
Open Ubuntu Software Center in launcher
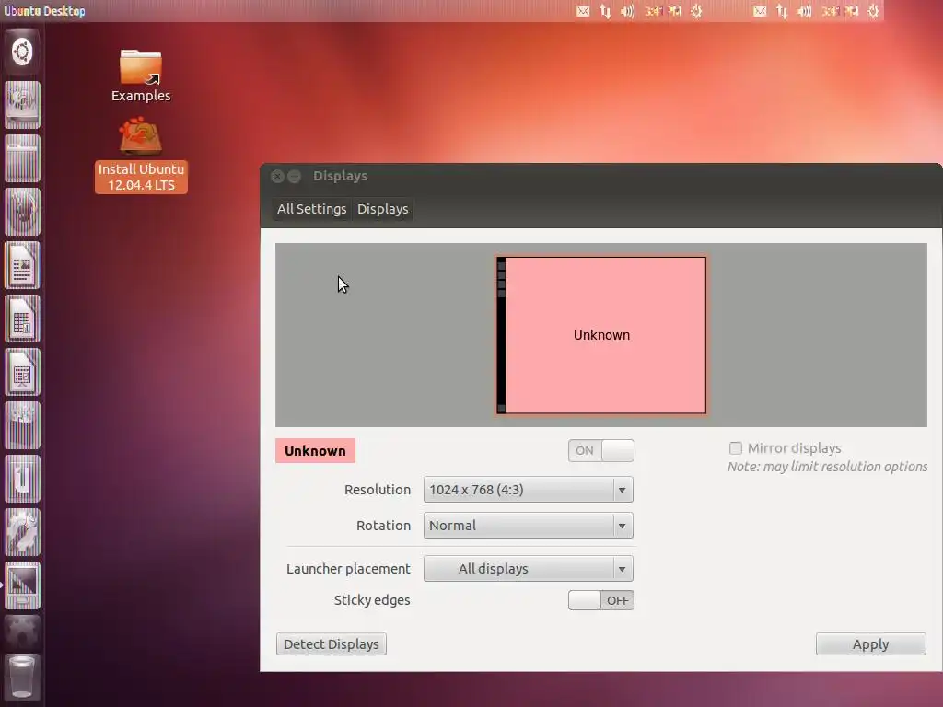coord(22,425)
